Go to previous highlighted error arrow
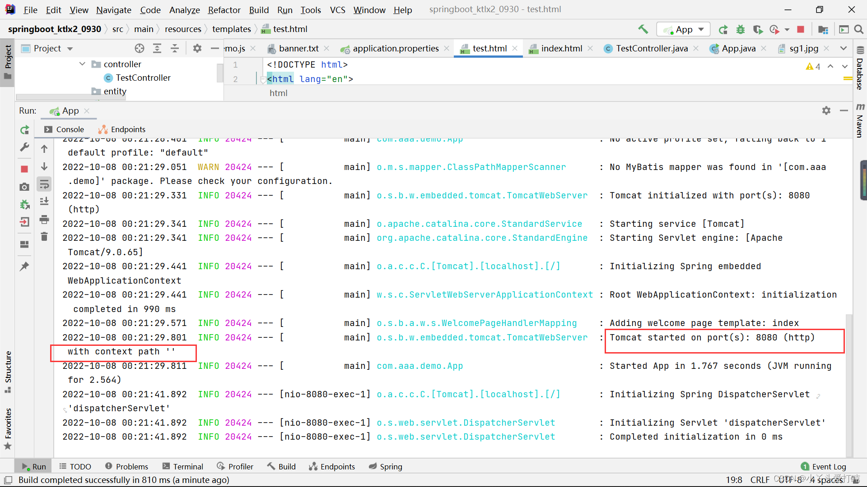Viewport: 867px width, 487px height. (x=830, y=66)
